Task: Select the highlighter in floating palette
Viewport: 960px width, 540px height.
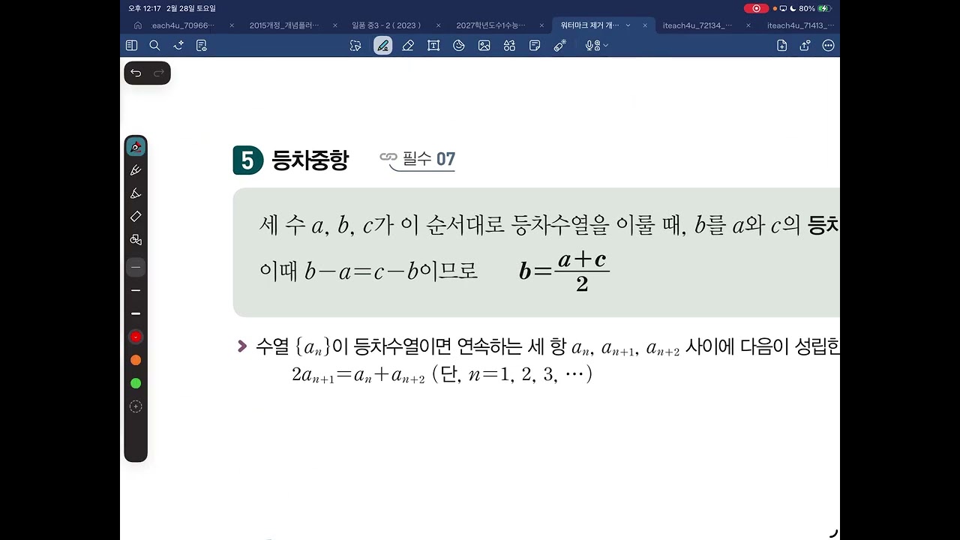Action: pyautogui.click(x=136, y=193)
